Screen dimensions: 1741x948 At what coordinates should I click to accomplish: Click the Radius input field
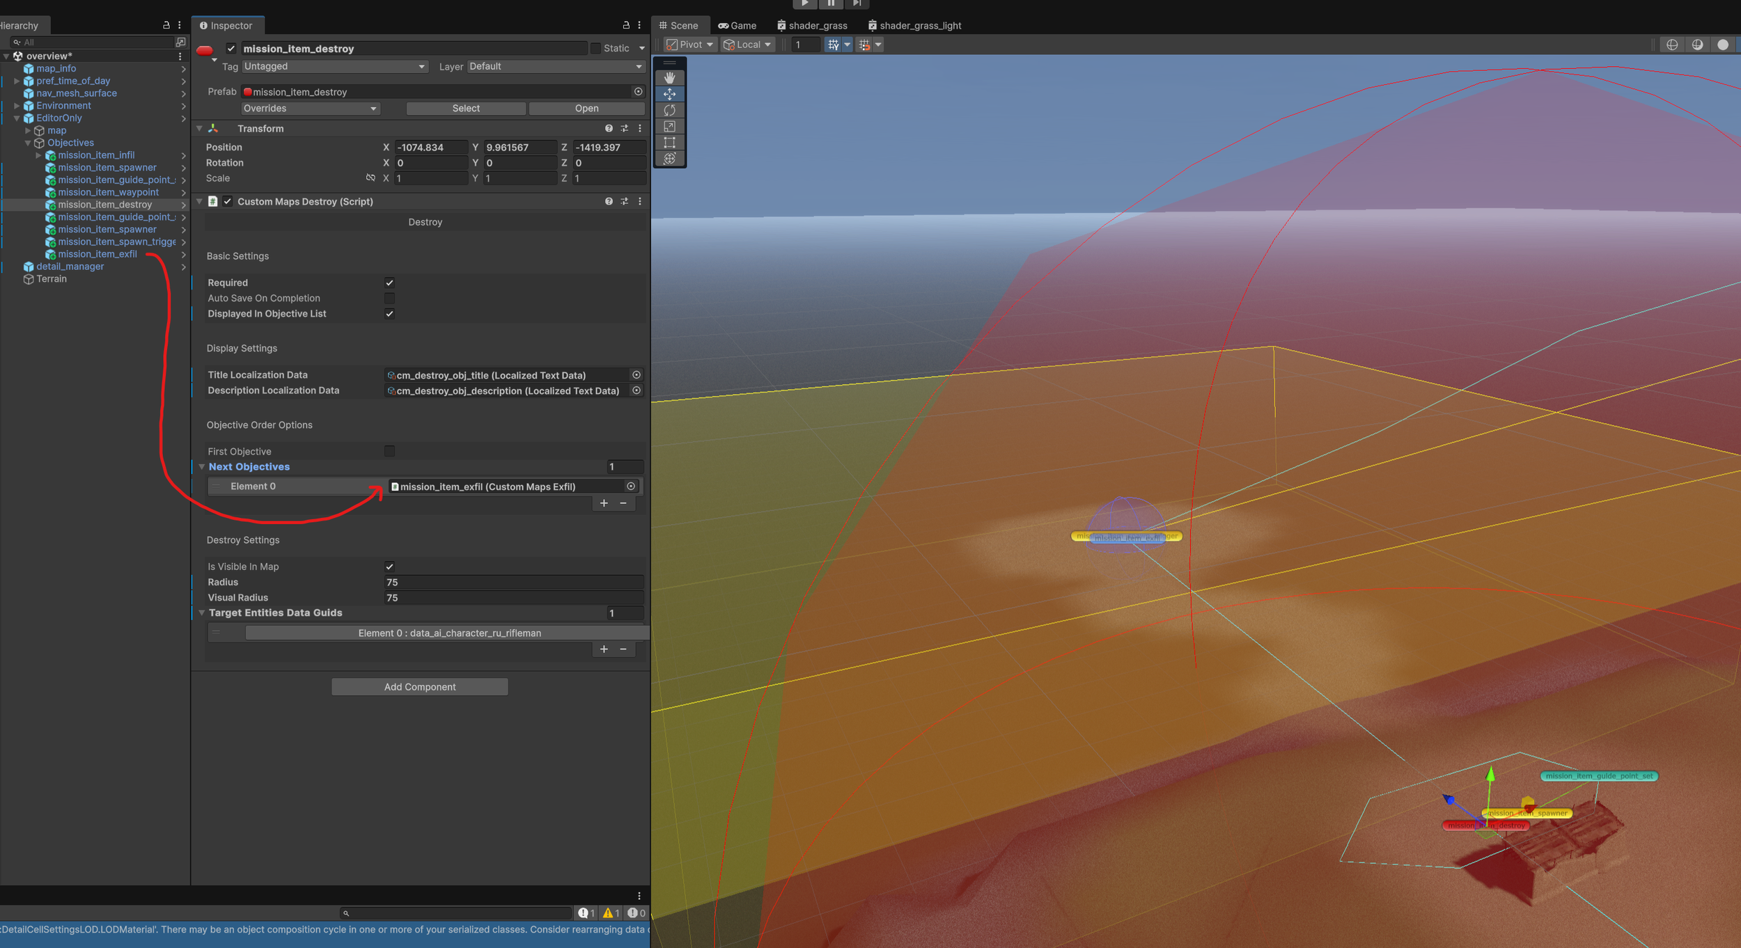pyautogui.click(x=513, y=583)
